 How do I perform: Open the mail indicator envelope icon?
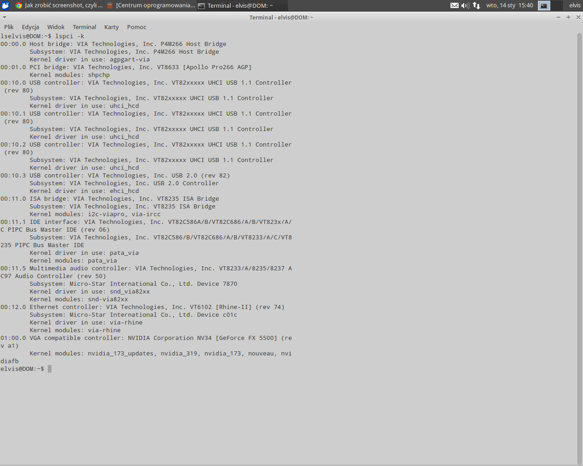tap(454, 5)
